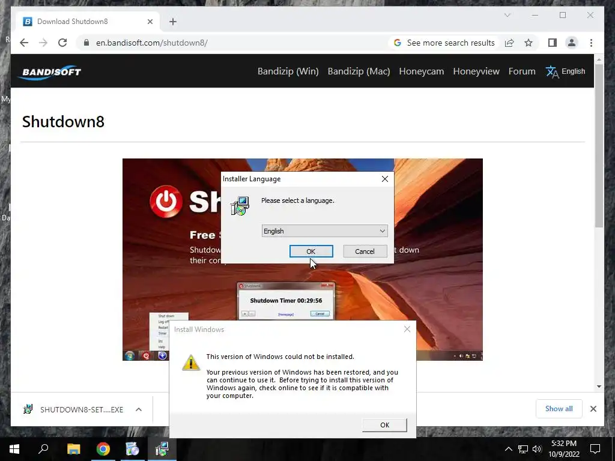615x461 pixels.
Task: Open clock showing 5:32 PM
Action: click(563, 449)
